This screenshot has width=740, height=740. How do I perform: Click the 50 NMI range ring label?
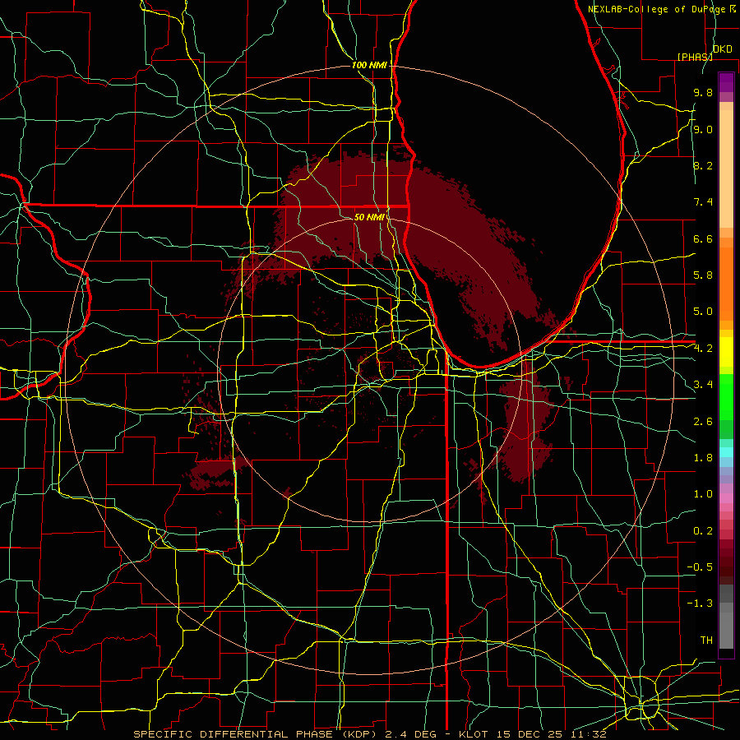pos(369,217)
